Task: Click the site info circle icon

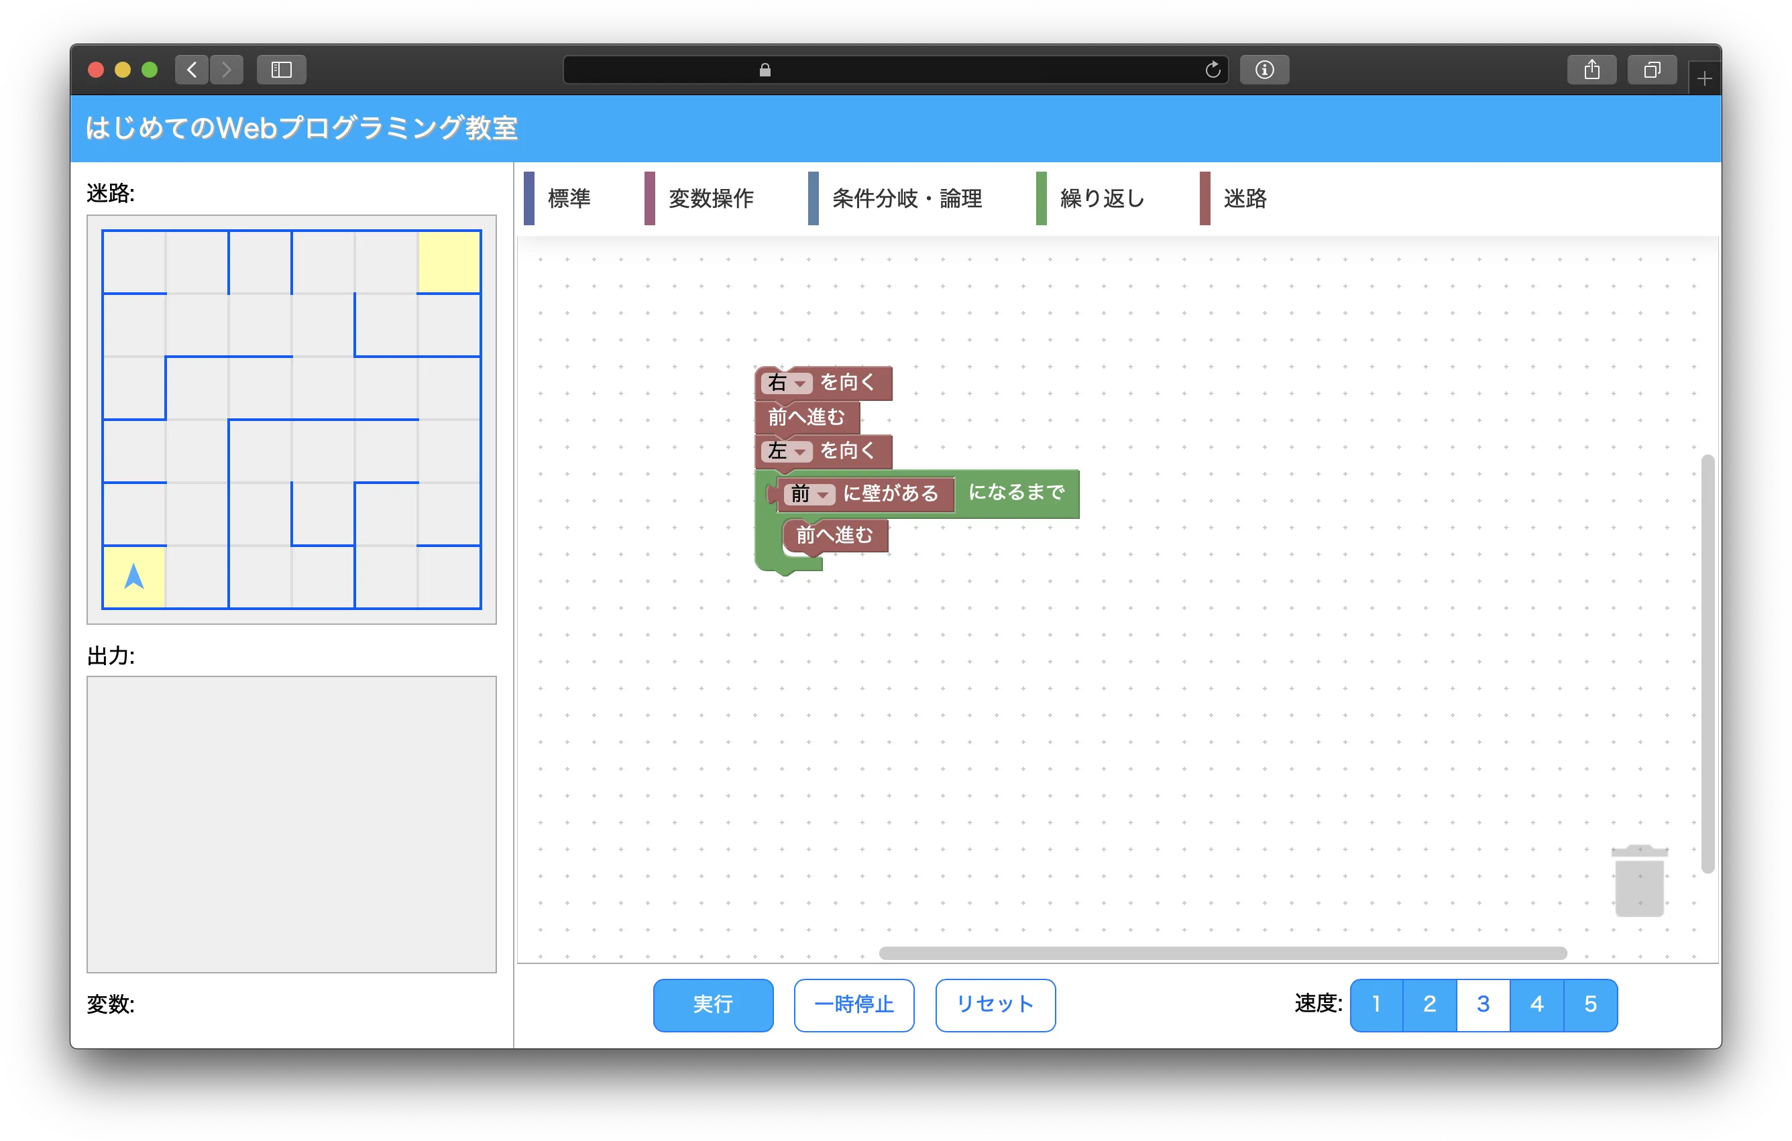Action: click(1264, 70)
